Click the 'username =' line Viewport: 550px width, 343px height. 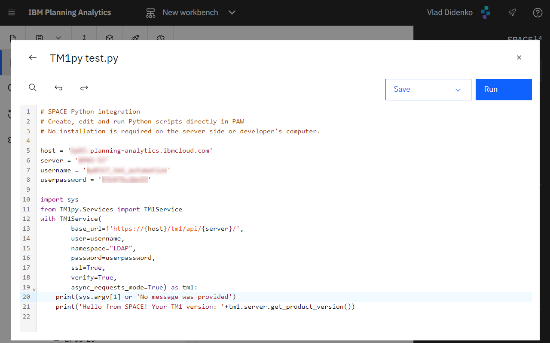coord(105,170)
